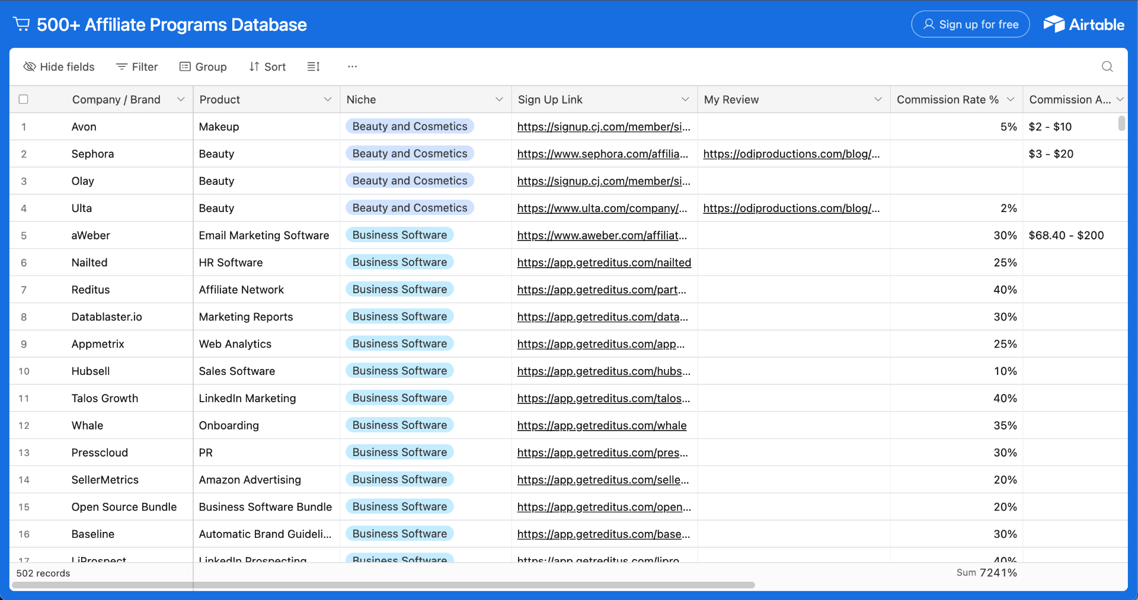Click row number 12 for Whale
Viewport: 1138px width, 600px height.
click(24, 426)
